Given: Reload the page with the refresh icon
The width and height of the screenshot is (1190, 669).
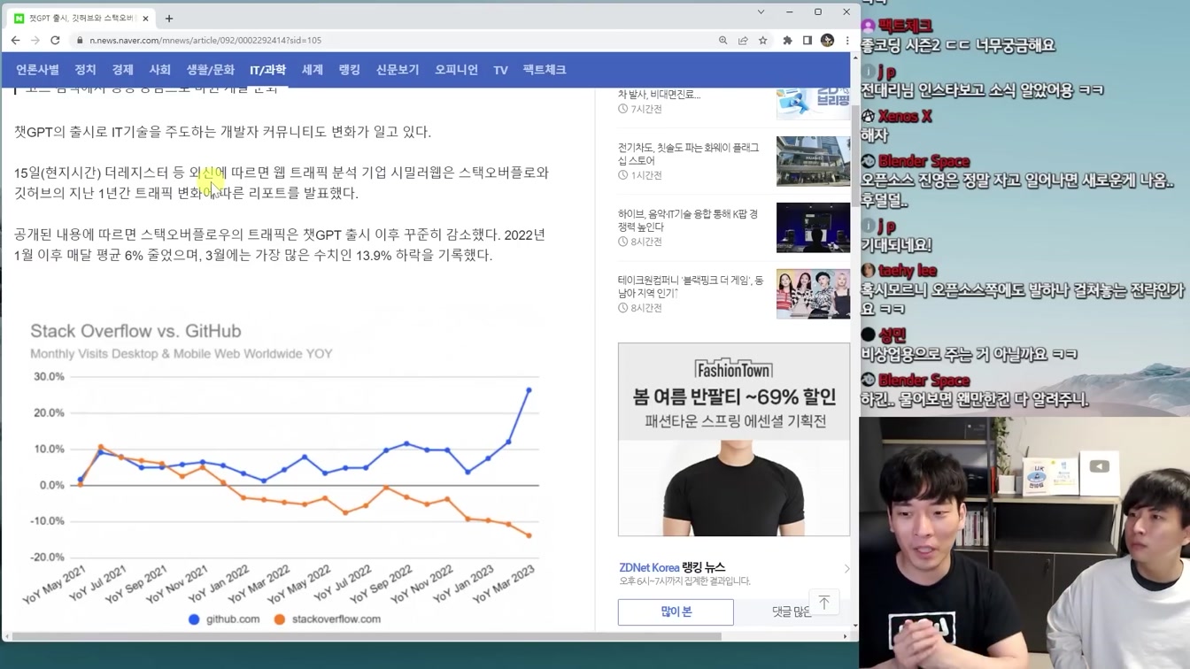Looking at the screenshot, I should tap(55, 41).
